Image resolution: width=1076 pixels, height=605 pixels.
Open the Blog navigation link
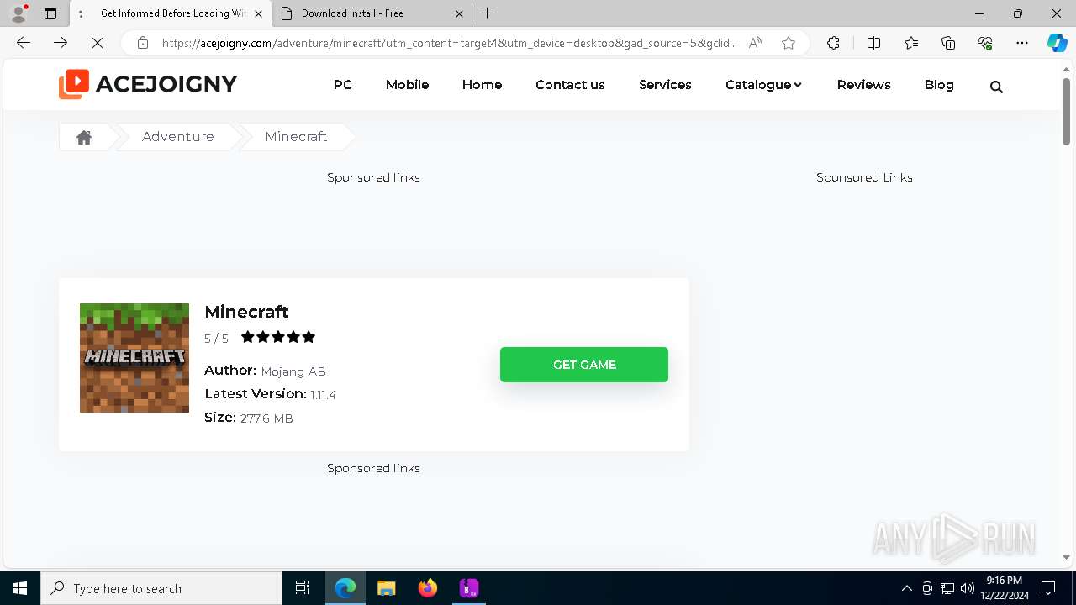coord(939,85)
